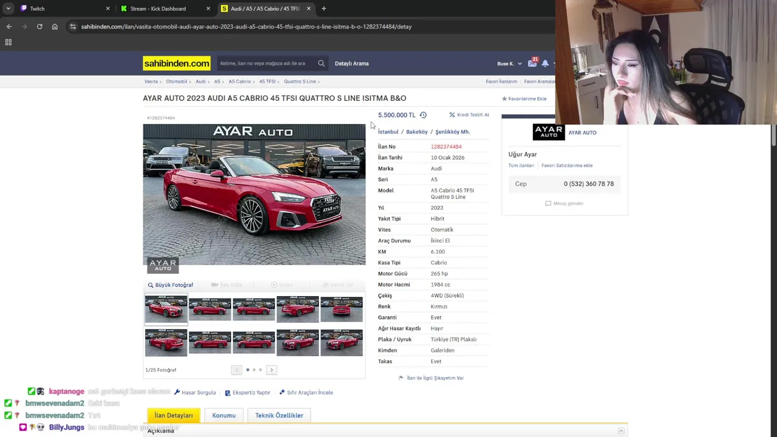Close the Twitch tab

tap(108, 8)
